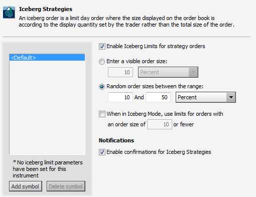Open the greyed-out Percent combo box
Image resolution: width=256 pixels, height=197 pixels.
[x=168, y=72]
